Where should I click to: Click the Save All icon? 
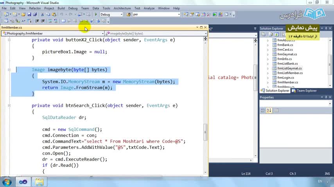click(x=35, y=14)
